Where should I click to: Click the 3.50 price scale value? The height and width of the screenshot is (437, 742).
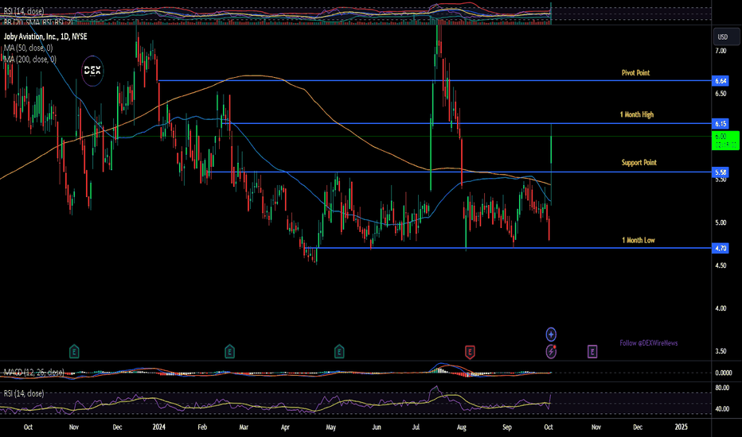[x=721, y=351]
